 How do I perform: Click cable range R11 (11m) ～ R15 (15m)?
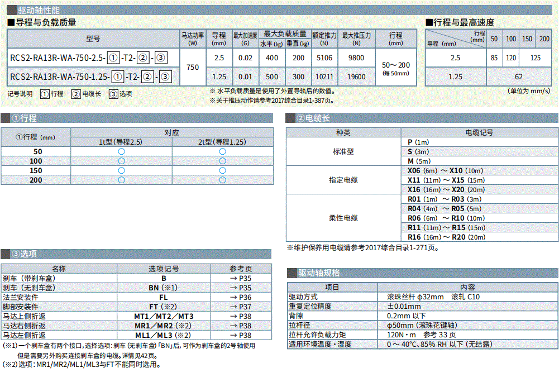[447, 227]
